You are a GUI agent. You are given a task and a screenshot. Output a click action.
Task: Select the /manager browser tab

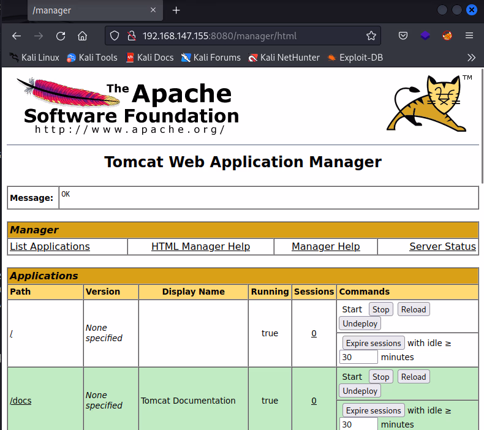[x=95, y=10]
